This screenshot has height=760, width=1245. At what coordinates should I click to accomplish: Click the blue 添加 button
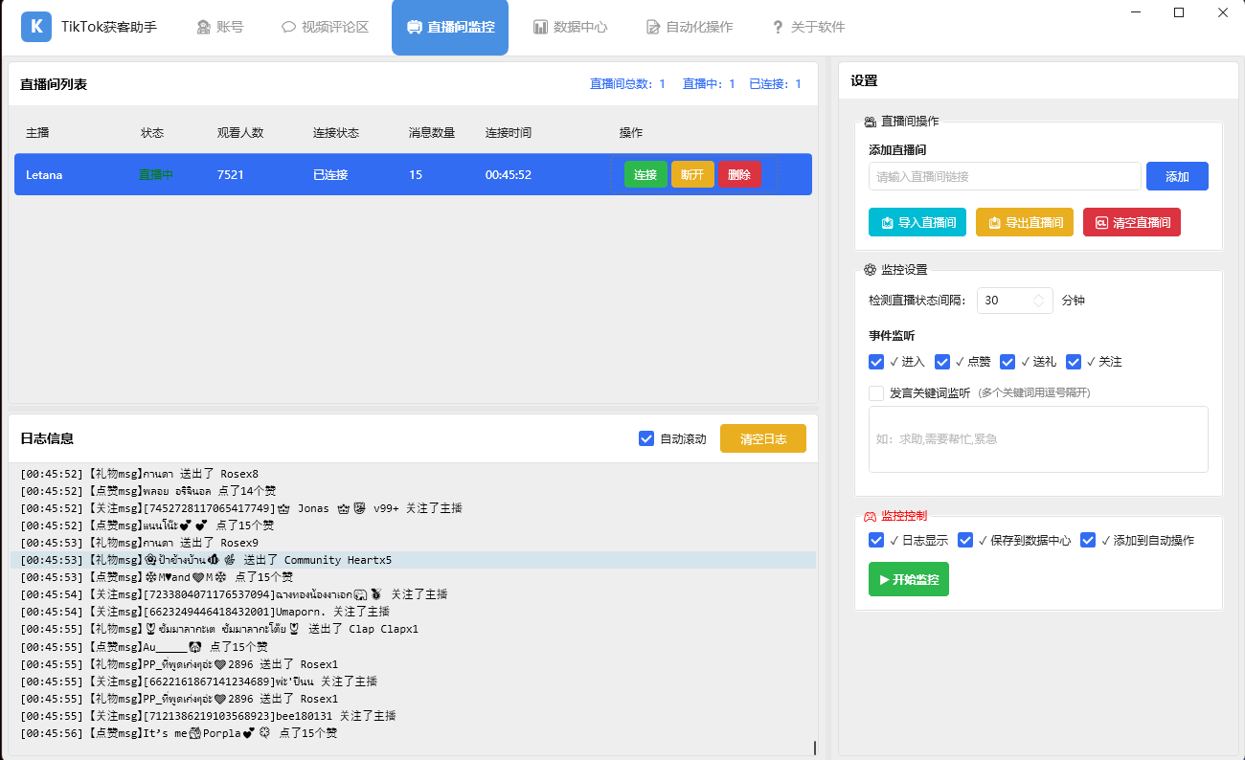(x=1177, y=176)
